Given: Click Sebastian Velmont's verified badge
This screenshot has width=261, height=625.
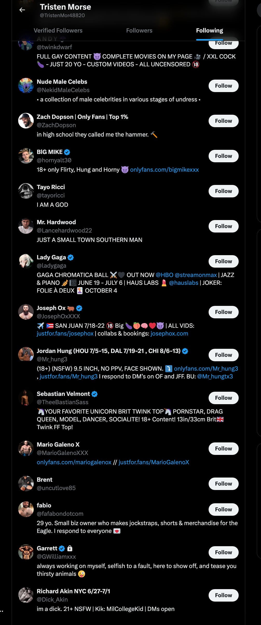Looking at the screenshot, I should 95,394.
